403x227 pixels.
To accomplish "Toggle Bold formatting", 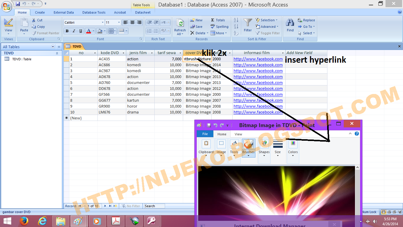I will tap(67, 31).
